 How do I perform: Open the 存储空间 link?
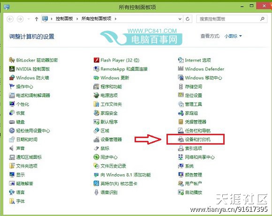[x=194, y=86]
